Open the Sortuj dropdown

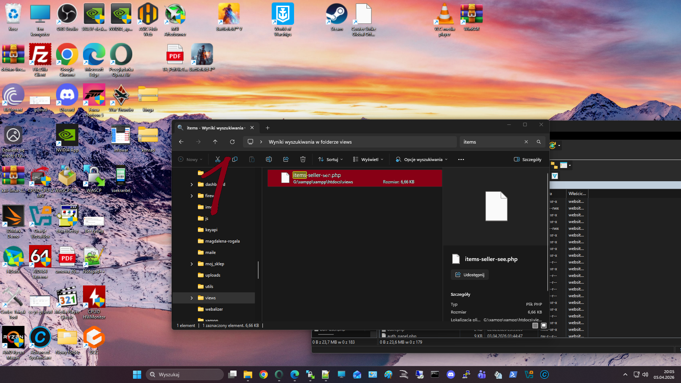pos(331,160)
